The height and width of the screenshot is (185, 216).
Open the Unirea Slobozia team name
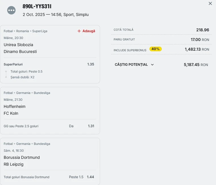coord(18,45)
